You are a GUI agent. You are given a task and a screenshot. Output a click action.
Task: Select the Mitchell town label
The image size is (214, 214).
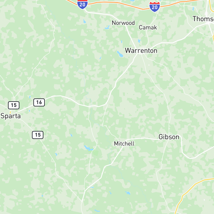124,144
